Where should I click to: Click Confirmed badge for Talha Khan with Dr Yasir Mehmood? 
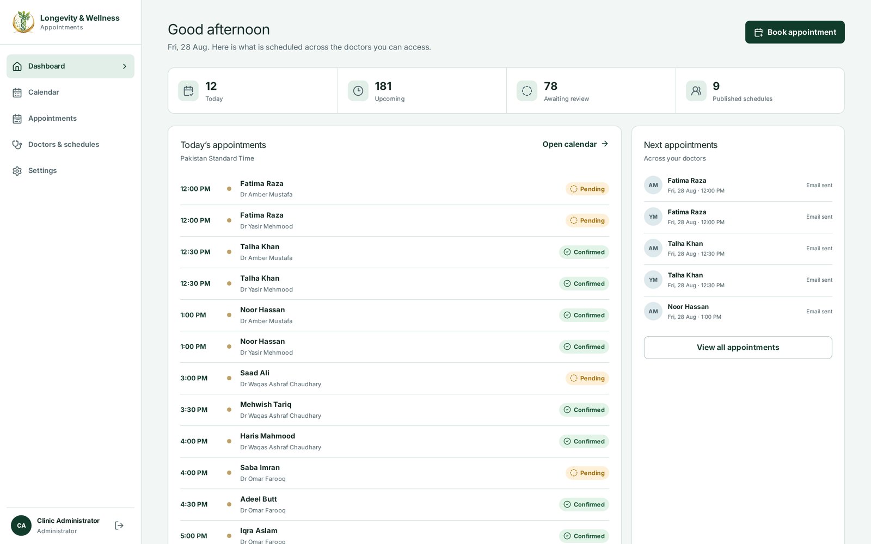click(x=584, y=283)
